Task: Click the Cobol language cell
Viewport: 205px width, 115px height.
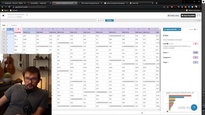Action: pos(18,46)
